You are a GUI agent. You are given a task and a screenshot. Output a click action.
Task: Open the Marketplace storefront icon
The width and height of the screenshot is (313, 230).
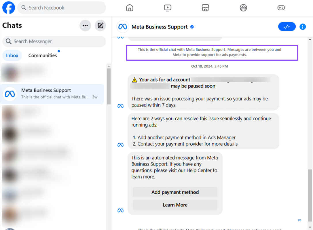click(x=205, y=8)
